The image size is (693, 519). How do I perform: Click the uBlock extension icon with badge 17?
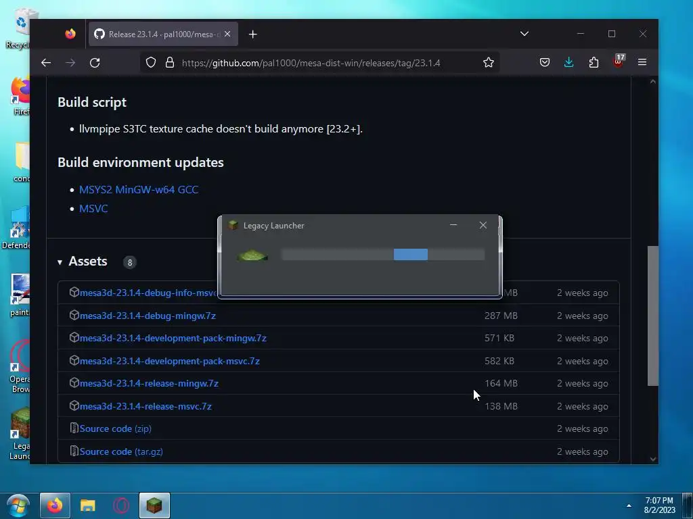tap(619, 61)
